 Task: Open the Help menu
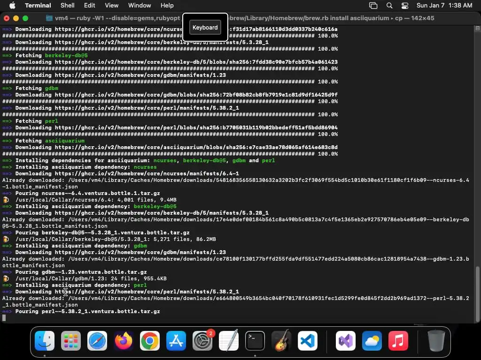click(167, 5)
